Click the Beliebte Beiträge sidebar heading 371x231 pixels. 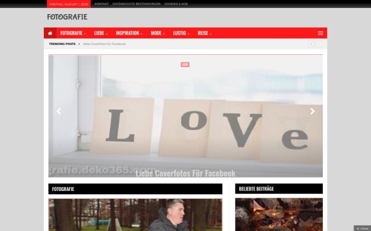(256, 188)
